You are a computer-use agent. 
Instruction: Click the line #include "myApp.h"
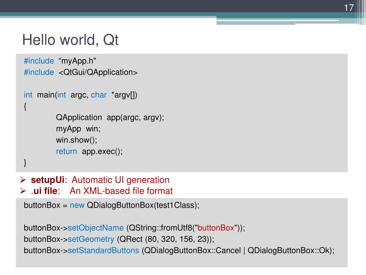[60, 61]
